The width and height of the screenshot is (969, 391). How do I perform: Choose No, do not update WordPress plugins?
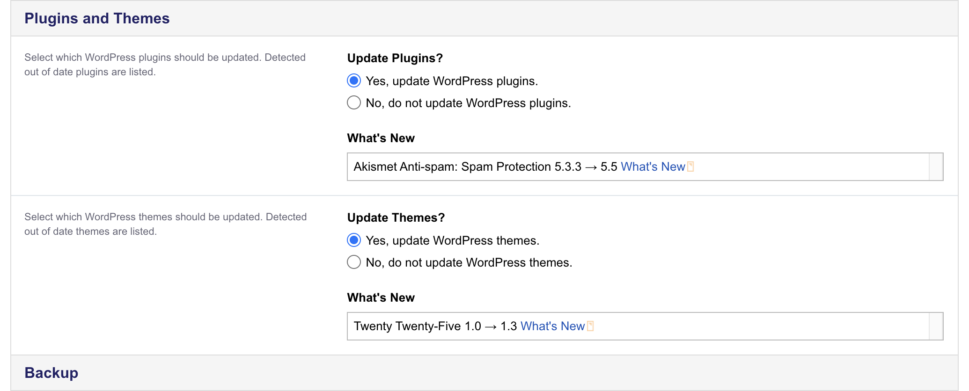click(x=354, y=102)
